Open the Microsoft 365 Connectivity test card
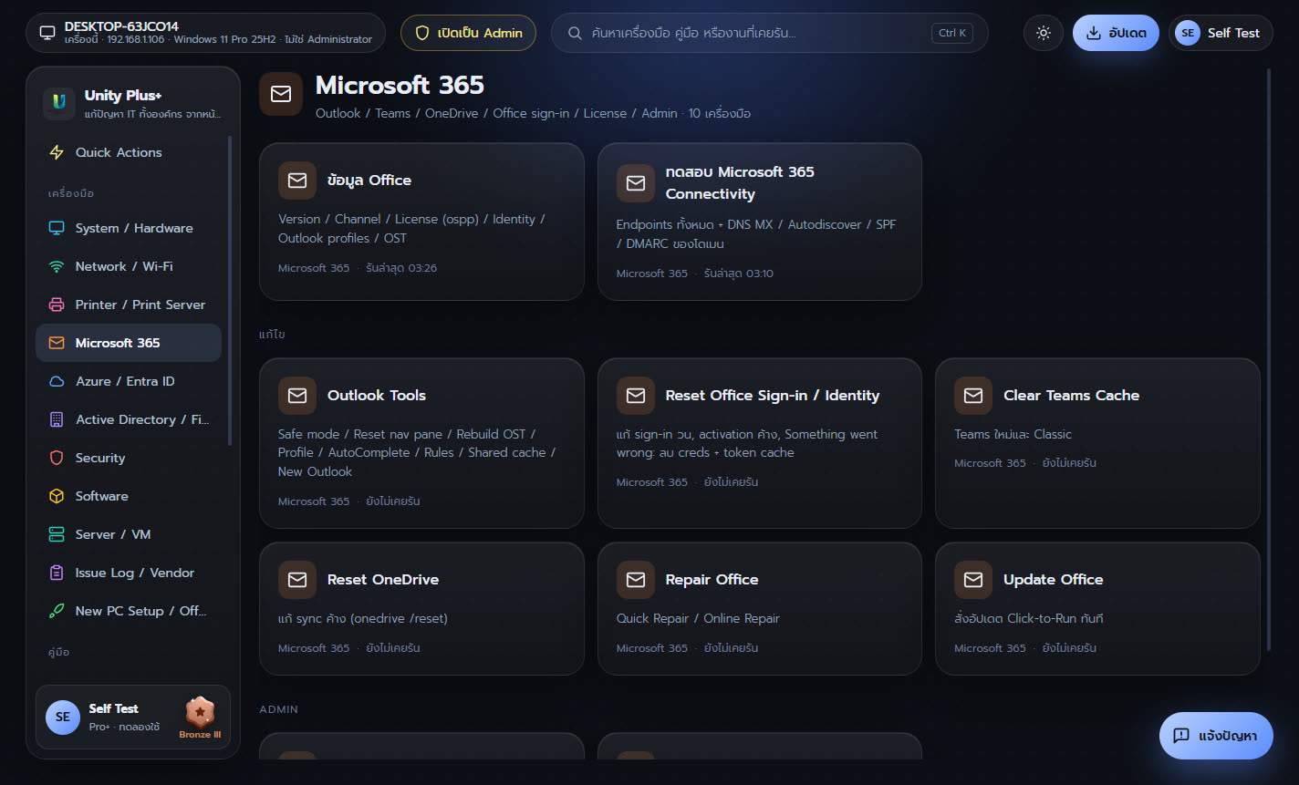This screenshot has width=1299, height=785. pos(759,222)
